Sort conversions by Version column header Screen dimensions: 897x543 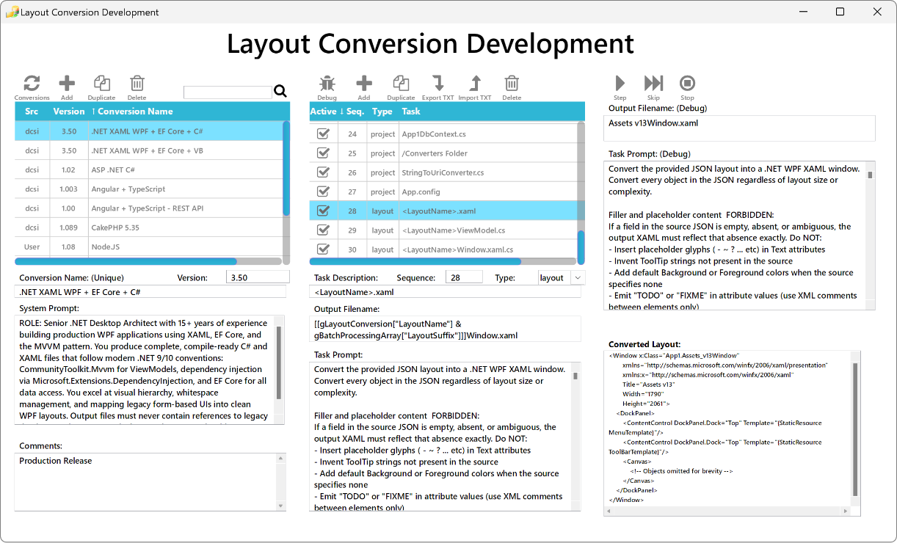coord(69,112)
